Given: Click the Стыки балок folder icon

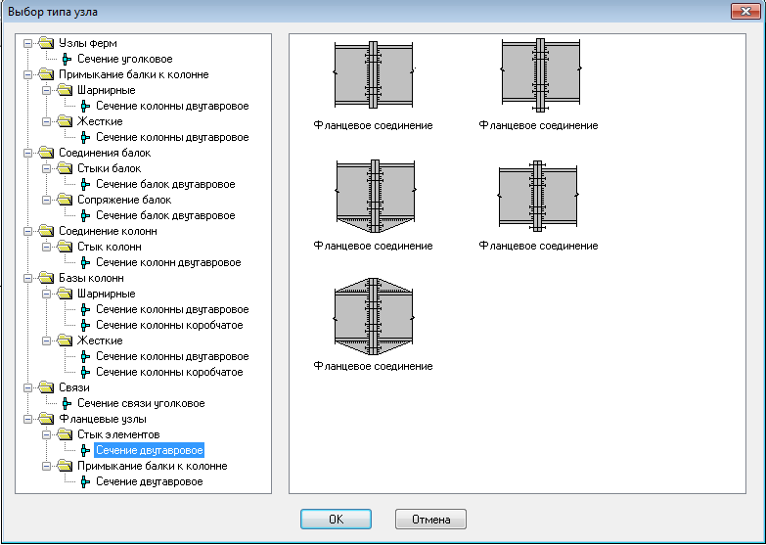Looking at the screenshot, I should click(65, 168).
